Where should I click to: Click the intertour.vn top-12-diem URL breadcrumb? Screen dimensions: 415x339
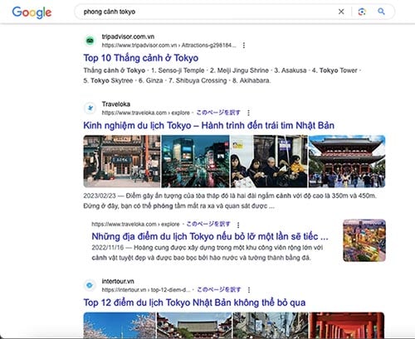tap(146, 290)
